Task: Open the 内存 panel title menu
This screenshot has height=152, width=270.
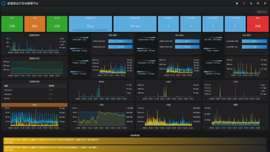Action: coord(101,105)
